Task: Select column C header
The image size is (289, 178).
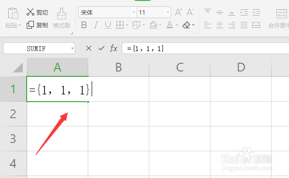Action: coord(180,67)
